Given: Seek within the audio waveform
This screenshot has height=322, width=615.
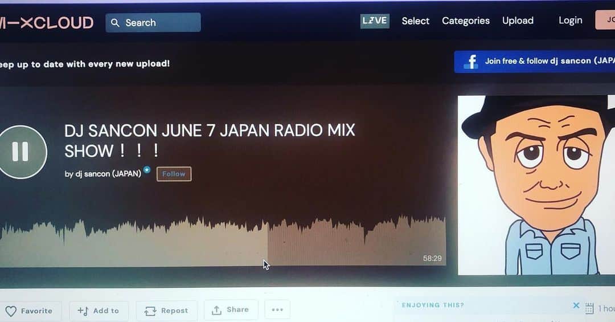Looking at the screenshot, I should tap(223, 241).
